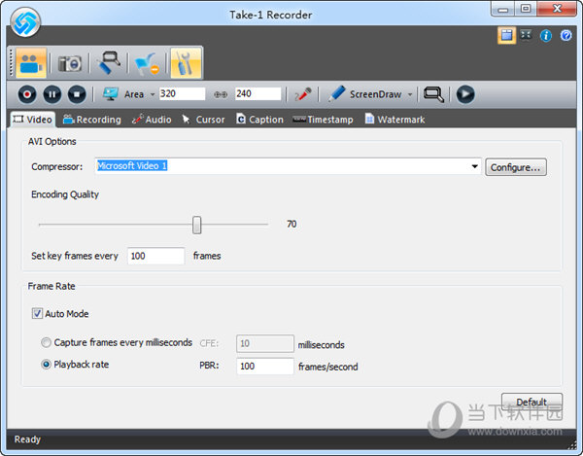Open the About info icon
The height and width of the screenshot is (456, 583).
click(546, 36)
